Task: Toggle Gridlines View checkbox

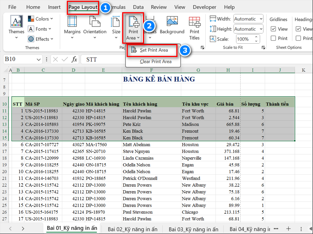Action: pyautogui.click(x=273, y=29)
